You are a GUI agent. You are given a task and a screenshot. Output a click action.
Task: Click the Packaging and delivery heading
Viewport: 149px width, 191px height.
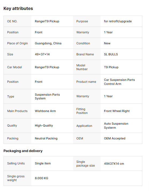pos(23,151)
